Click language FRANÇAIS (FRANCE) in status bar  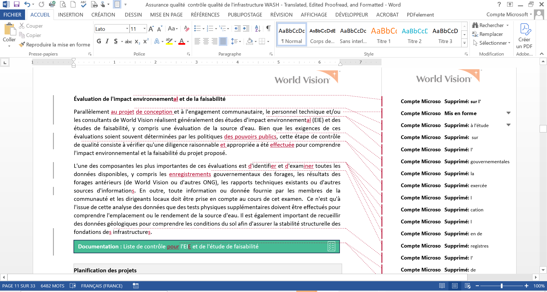(x=102, y=286)
